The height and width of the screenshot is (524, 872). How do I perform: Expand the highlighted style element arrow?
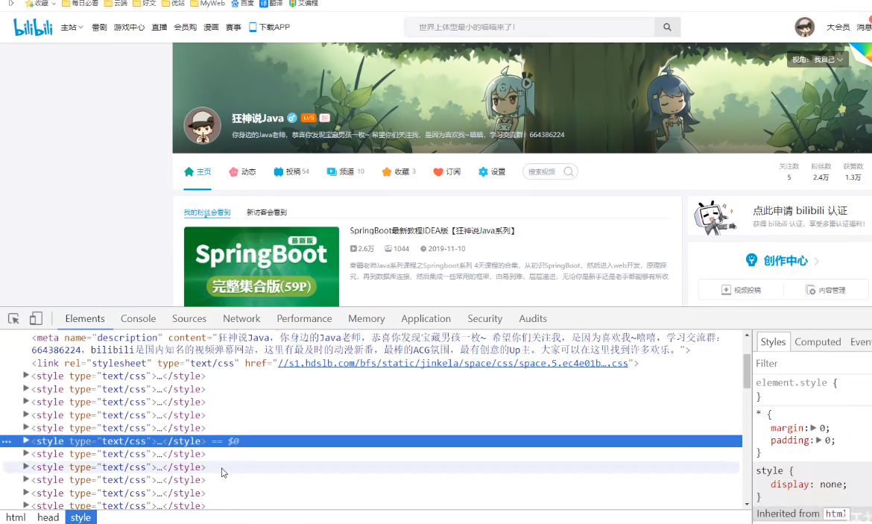pos(25,441)
